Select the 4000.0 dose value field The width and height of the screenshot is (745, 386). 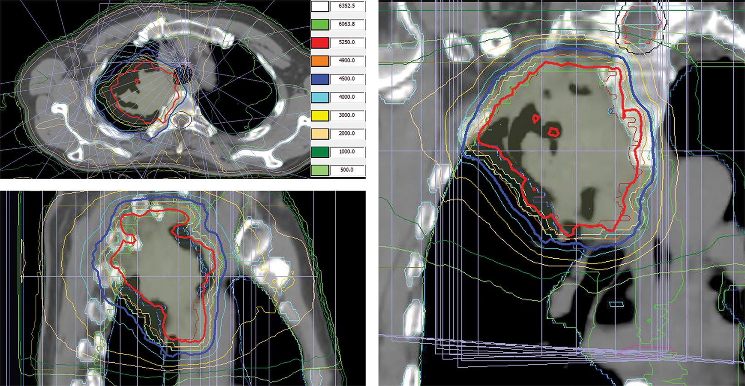pyautogui.click(x=347, y=97)
